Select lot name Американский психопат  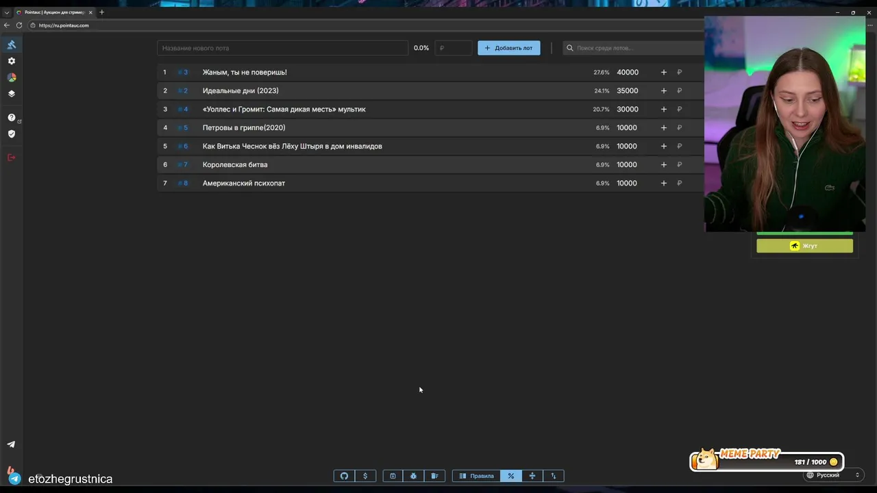[244, 183]
